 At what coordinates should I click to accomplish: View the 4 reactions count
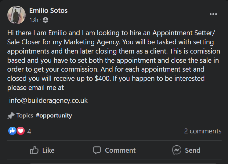[29, 131]
